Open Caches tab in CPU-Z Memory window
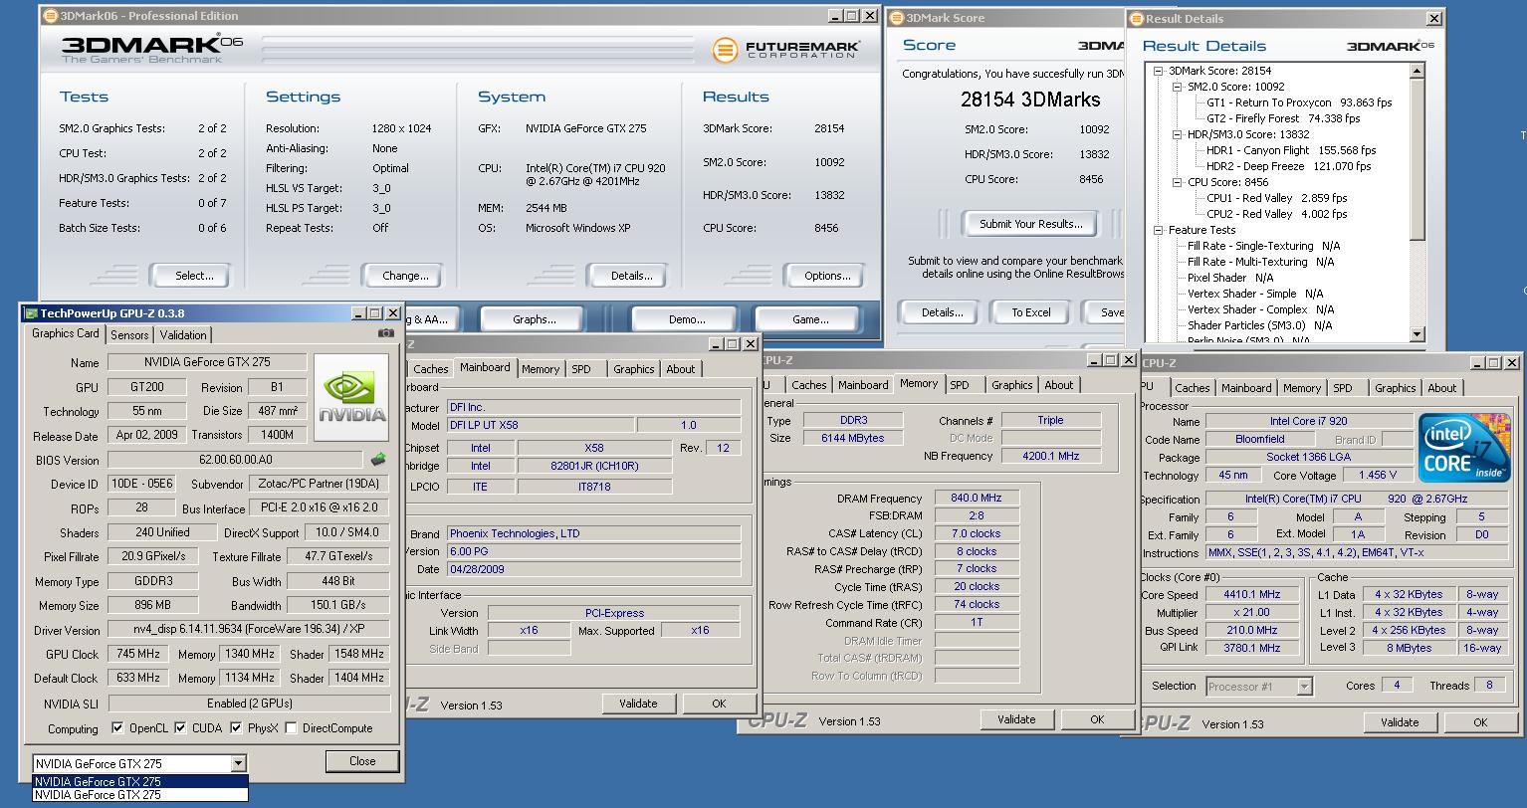The image size is (1527, 808). tap(809, 385)
